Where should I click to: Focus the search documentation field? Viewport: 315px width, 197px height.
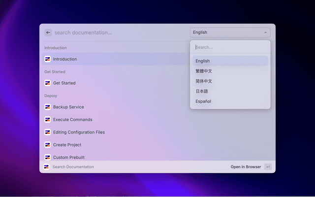(118, 33)
